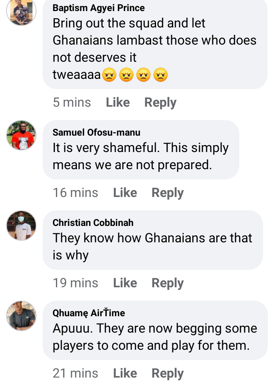
Task: Like Baptism Agyei Prince's comment
Action: pyautogui.click(x=118, y=102)
